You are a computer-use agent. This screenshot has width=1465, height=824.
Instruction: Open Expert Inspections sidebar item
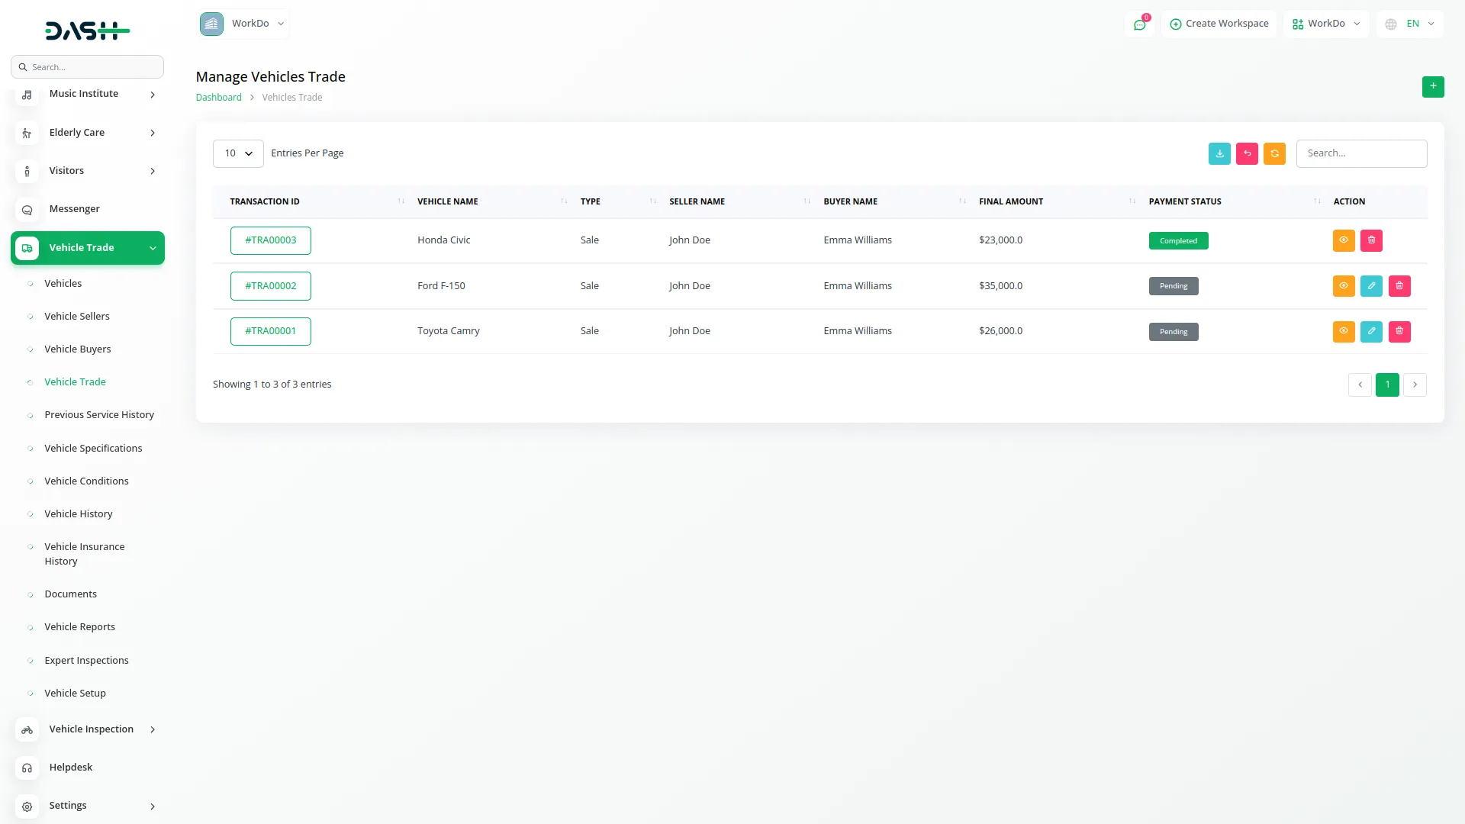pyautogui.click(x=86, y=660)
